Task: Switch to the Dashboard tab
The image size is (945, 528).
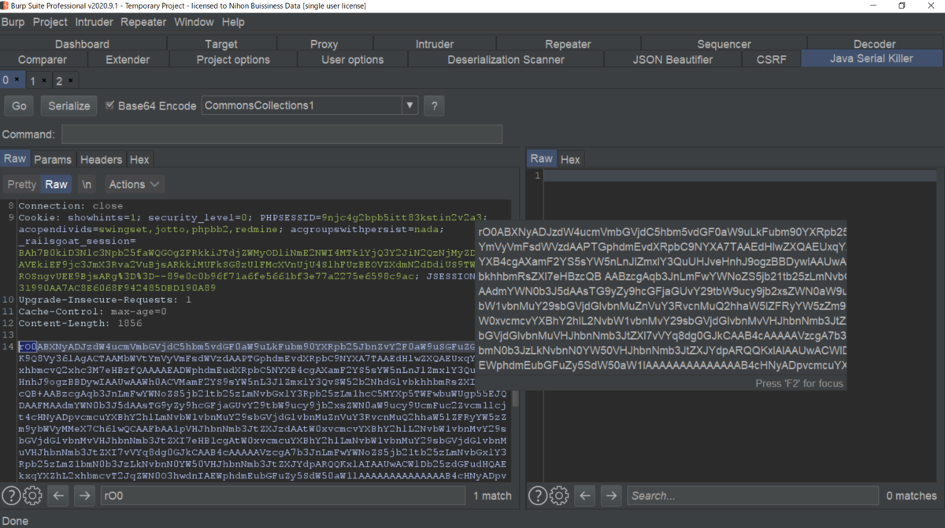Action: click(83, 44)
